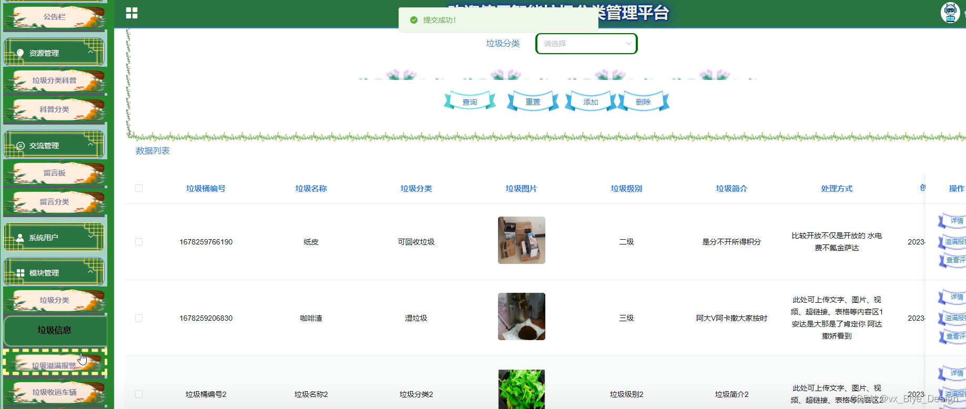Click the 纸皮 name cell
This screenshot has width=966, height=409.
tap(311, 242)
